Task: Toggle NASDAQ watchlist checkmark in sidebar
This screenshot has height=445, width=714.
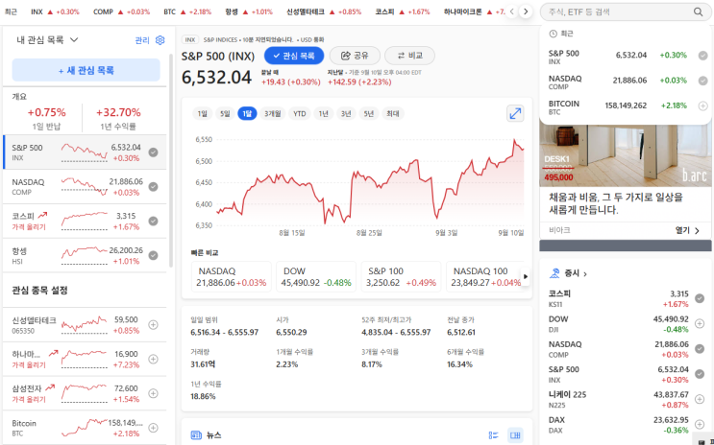Action: click(x=154, y=187)
